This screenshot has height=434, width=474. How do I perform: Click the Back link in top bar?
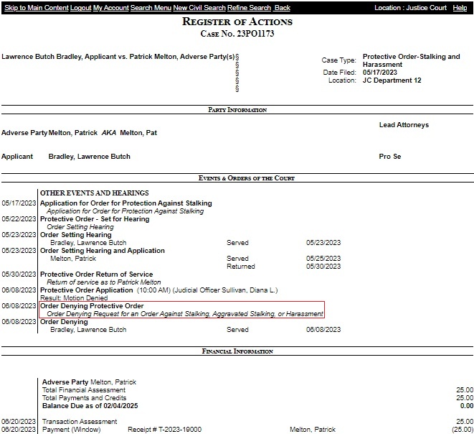pyautogui.click(x=283, y=8)
